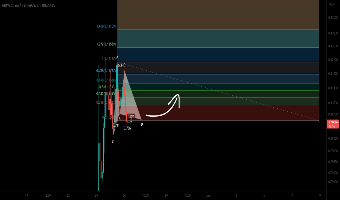Viewport: 340px width, 200px height.
Task: Click the 1(0.12127) Fibonacci level label
Action: [109, 59]
